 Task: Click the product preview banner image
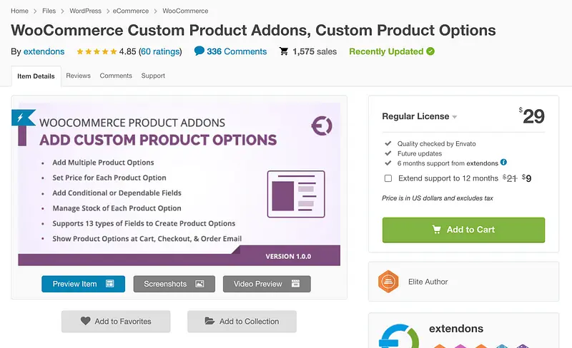coord(179,185)
